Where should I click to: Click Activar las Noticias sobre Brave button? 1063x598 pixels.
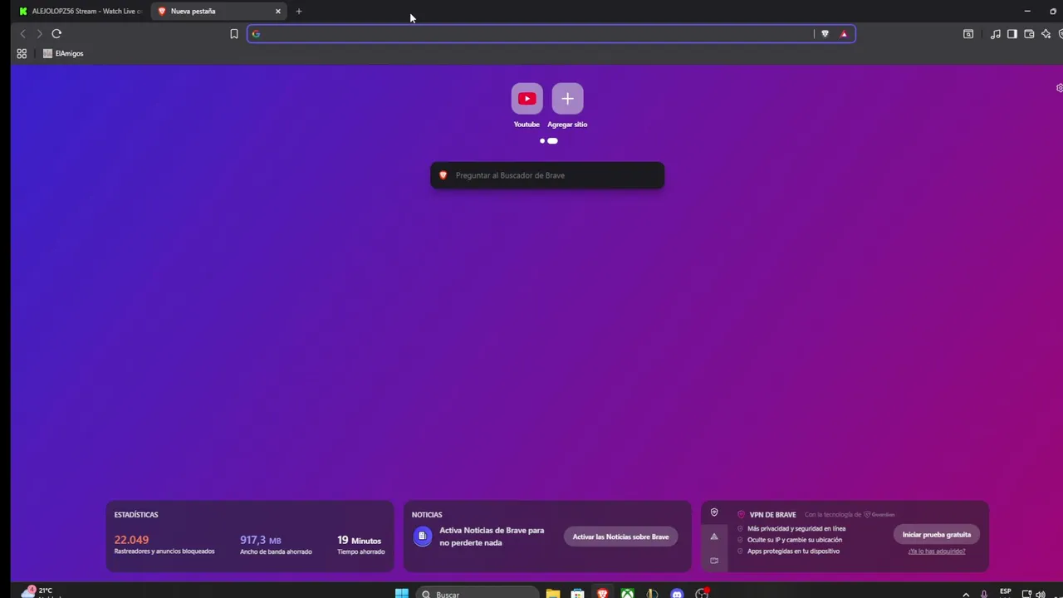point(620,537)
